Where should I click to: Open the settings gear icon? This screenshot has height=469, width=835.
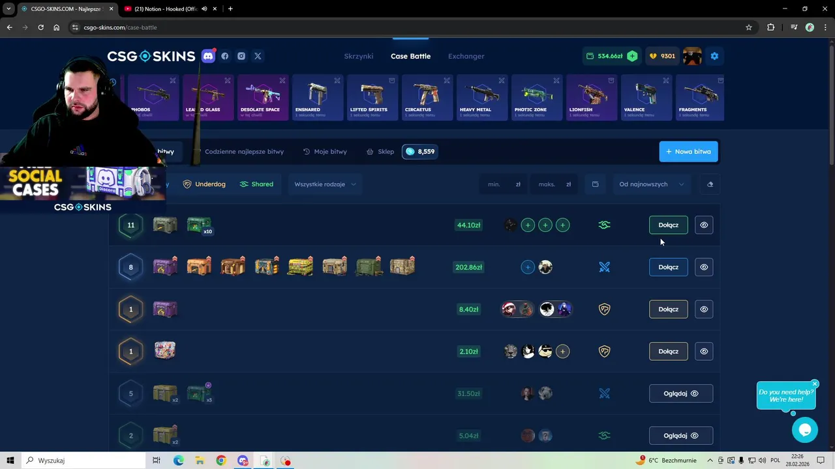(x=714, y=56)
